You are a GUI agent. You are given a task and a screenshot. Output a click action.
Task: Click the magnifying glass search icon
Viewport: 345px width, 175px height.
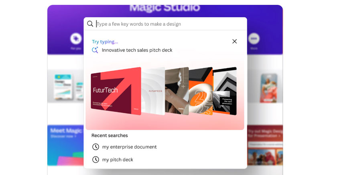point(90,24)
